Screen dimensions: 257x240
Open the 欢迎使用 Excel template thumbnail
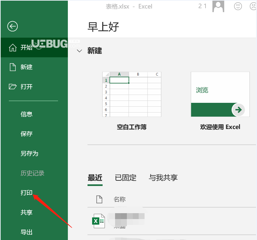[220, 94]
